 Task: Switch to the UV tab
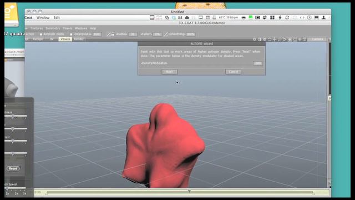tap(52, 39)
